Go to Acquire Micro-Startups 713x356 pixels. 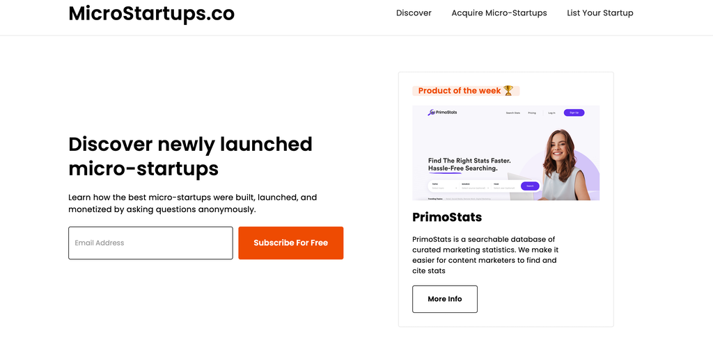click(499, 13)
